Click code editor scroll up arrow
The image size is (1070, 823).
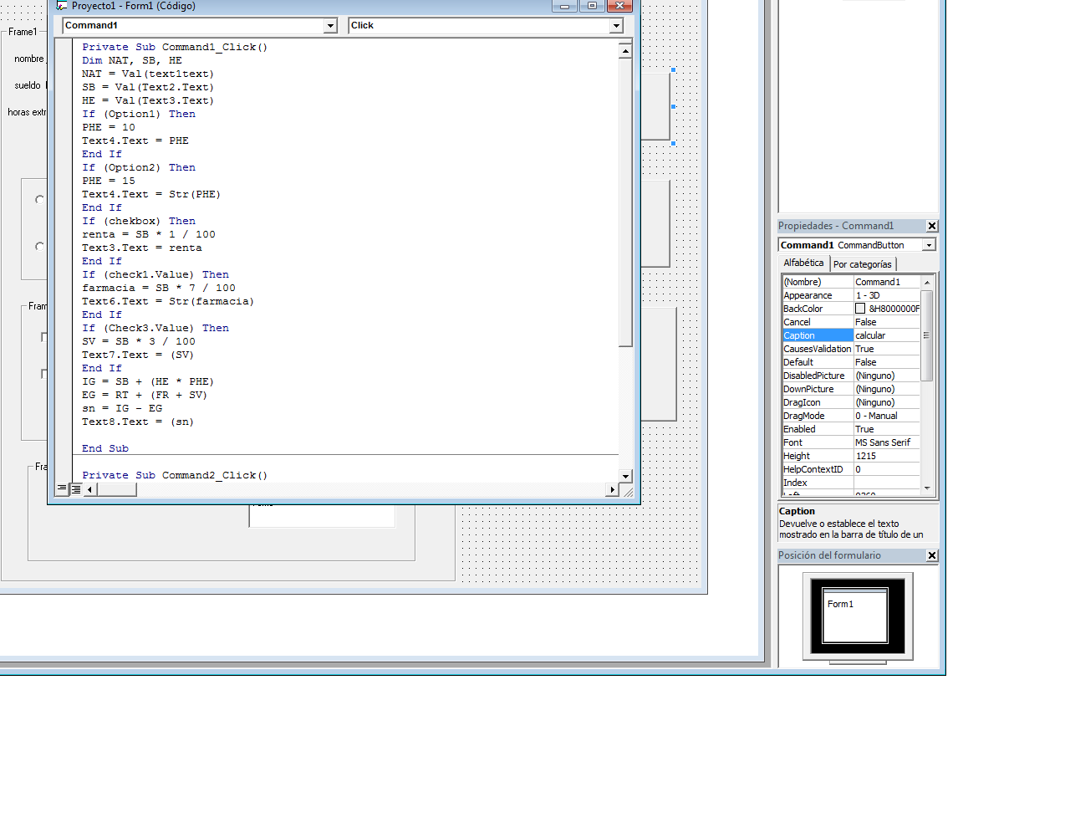coord(625,51)
